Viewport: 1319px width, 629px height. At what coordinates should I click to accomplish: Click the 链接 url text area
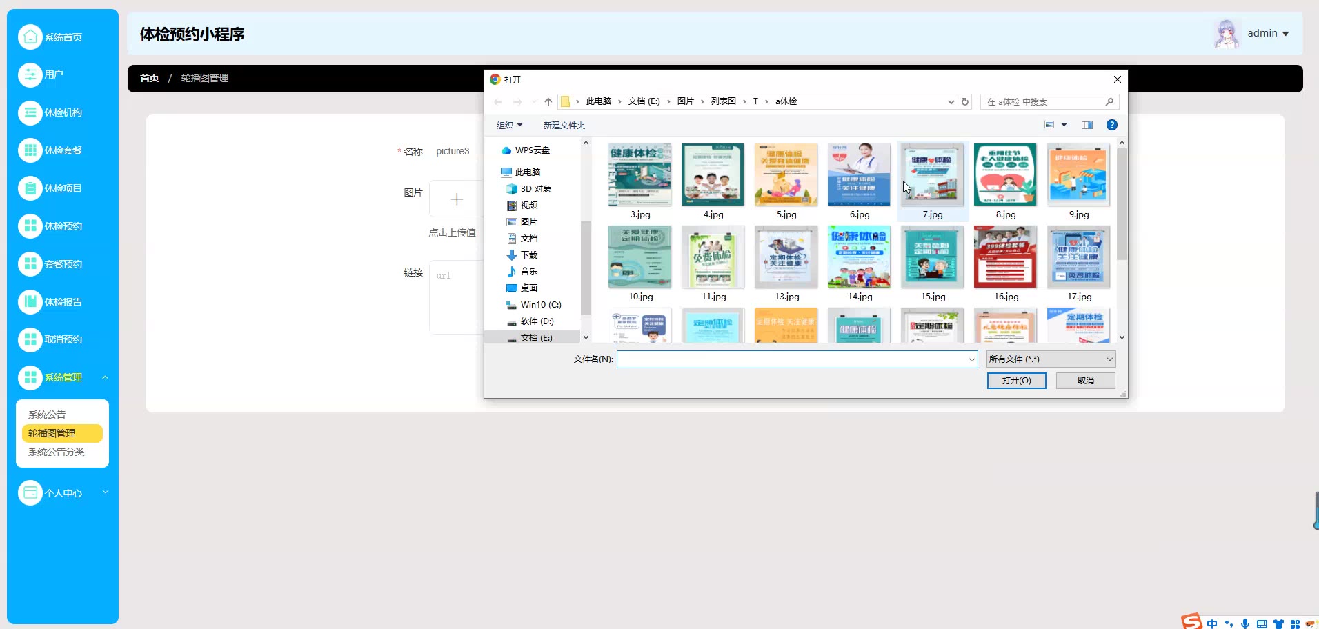pos(456,297)
